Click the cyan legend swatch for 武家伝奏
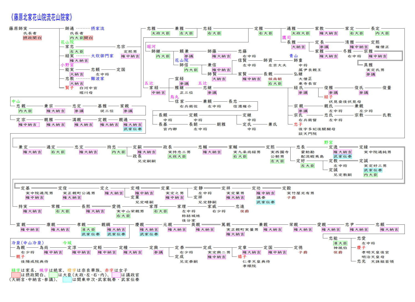 [x=67, y=280]
